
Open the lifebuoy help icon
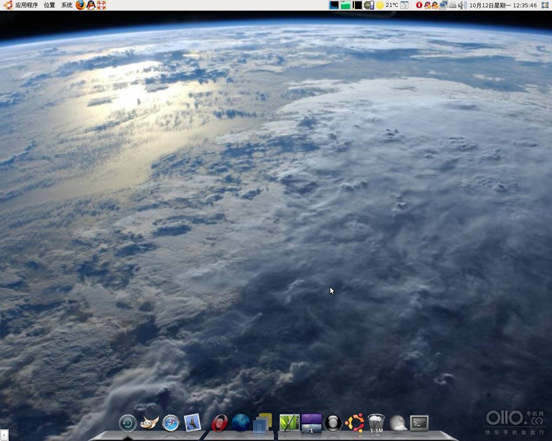[x=101, y=5]
